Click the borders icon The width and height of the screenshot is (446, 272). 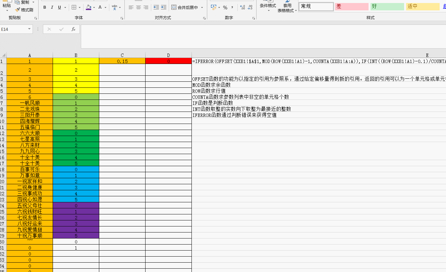tap(74, 7)
